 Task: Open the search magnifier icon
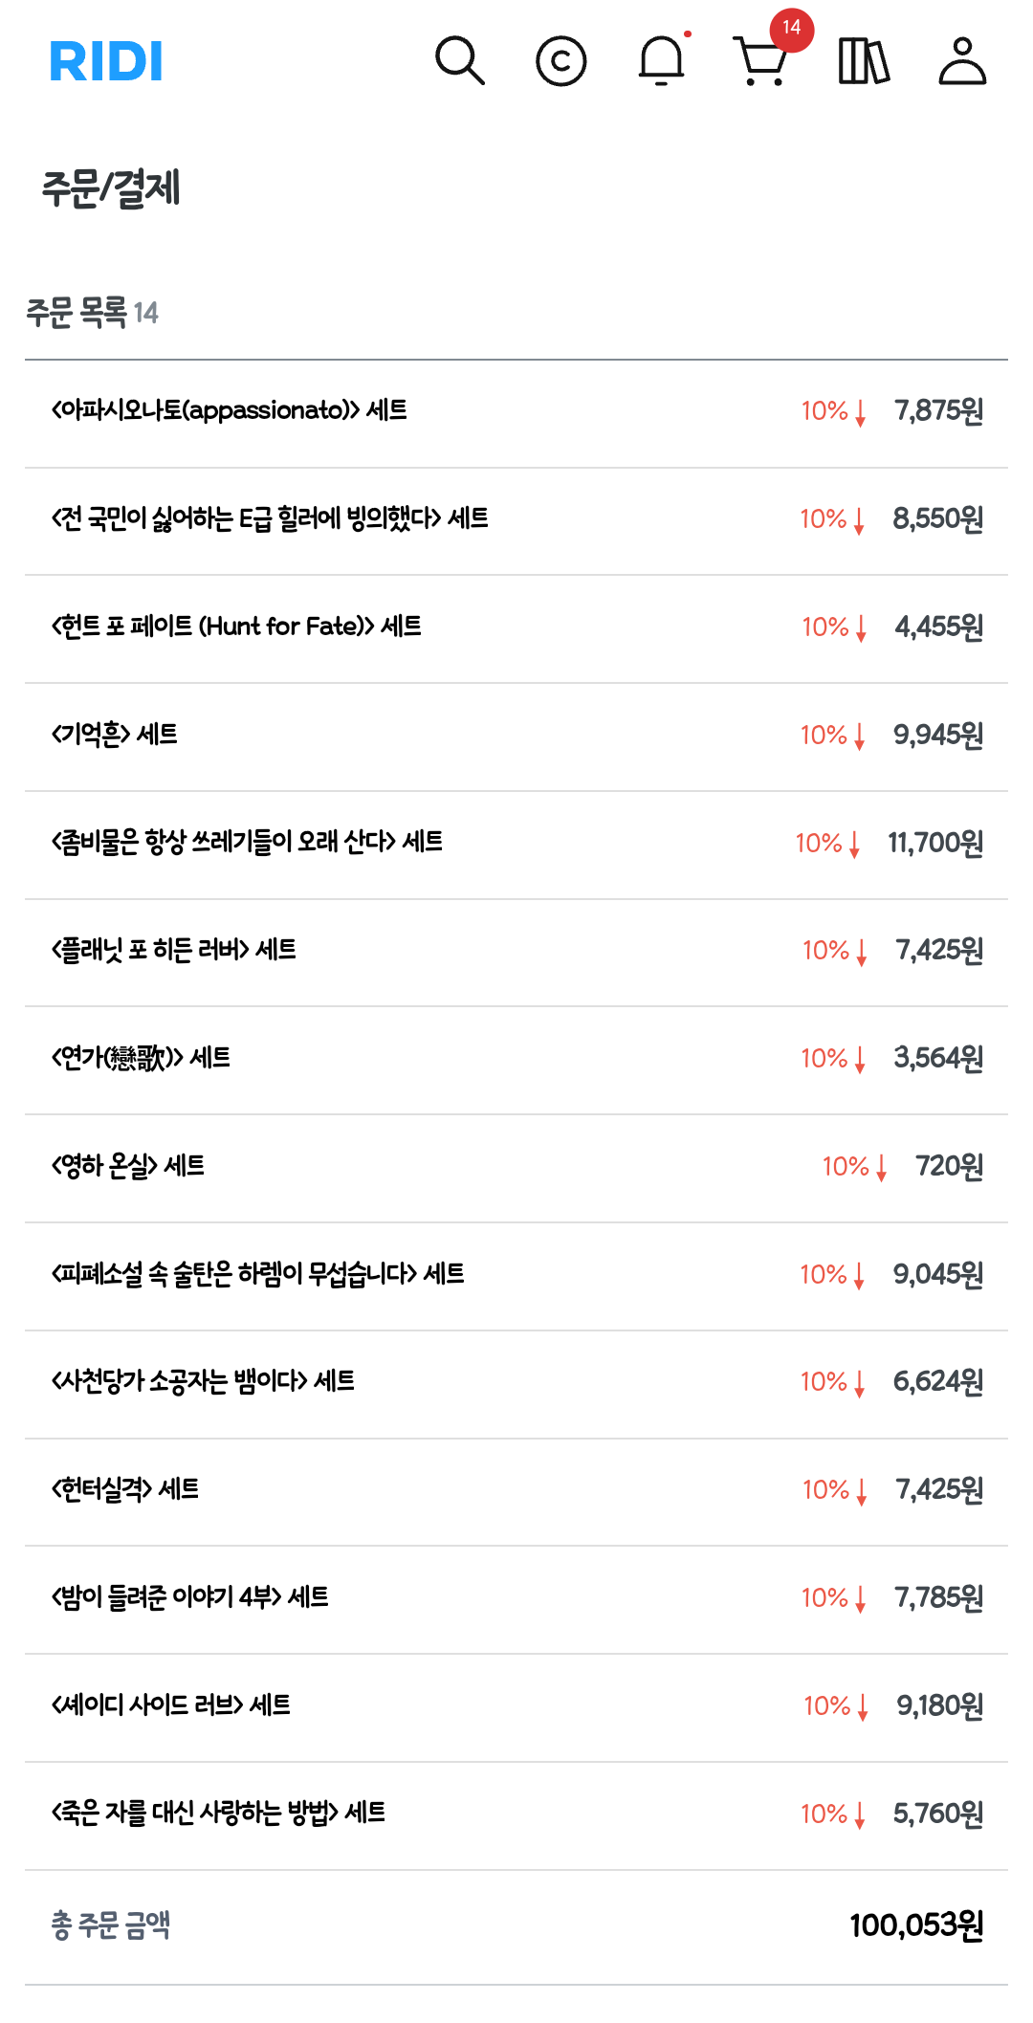[460, 61]
